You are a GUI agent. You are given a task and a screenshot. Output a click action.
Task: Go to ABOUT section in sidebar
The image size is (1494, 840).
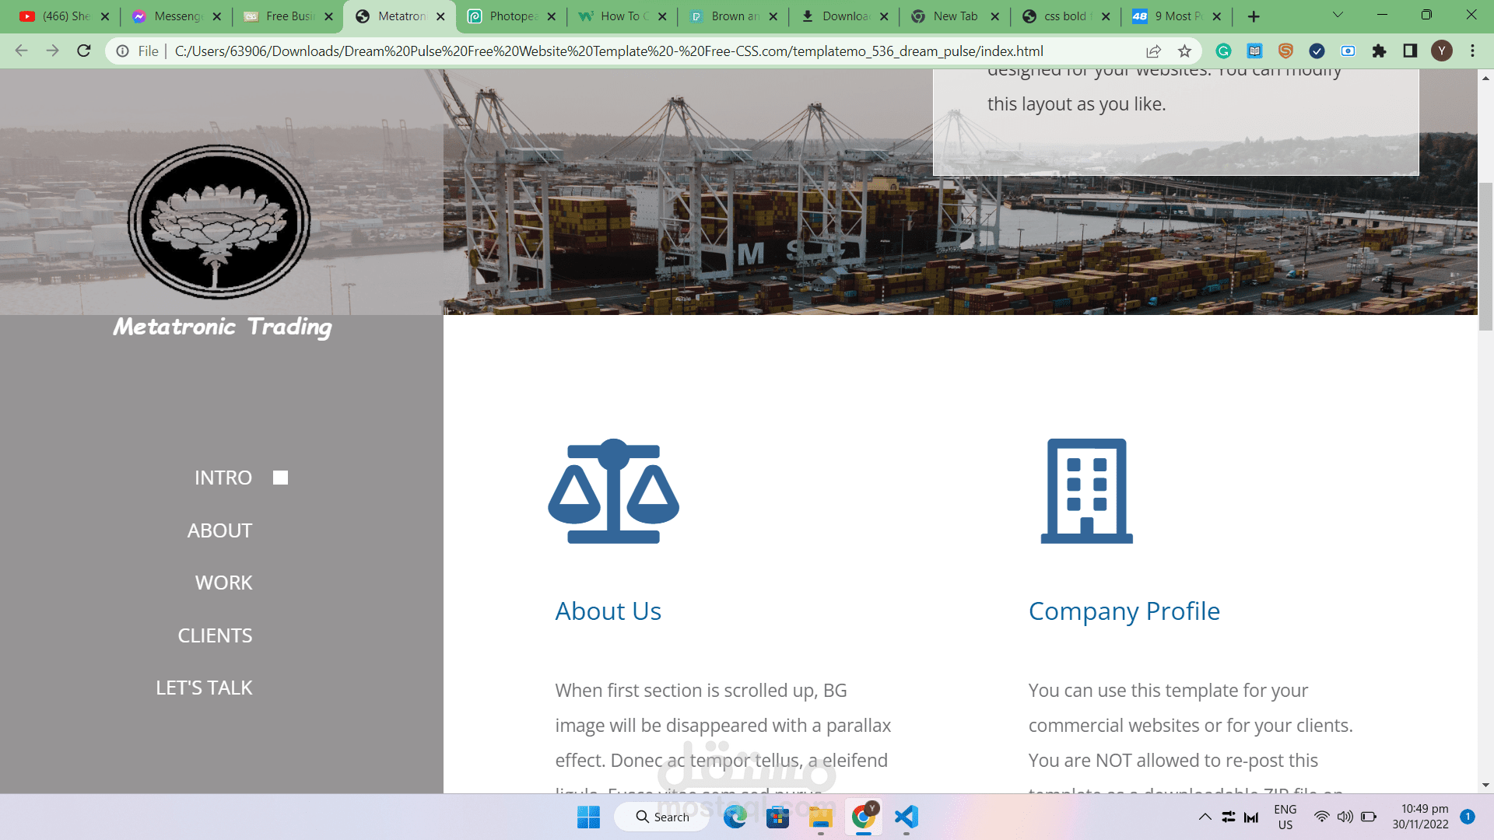point(219,530)
